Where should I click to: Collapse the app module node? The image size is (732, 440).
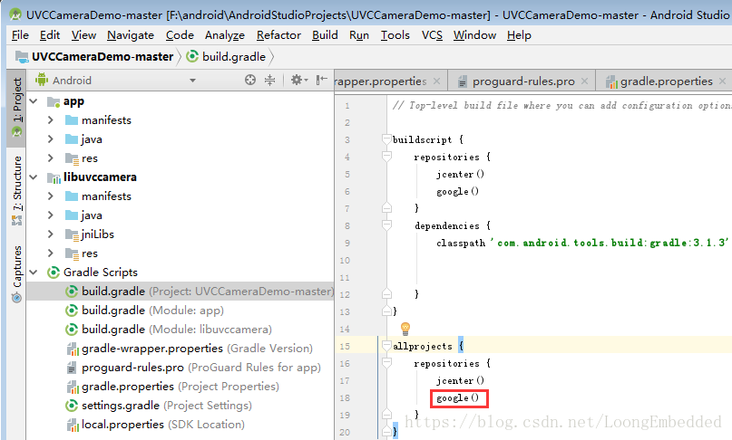pyautogui.click(x=34, y=101)
